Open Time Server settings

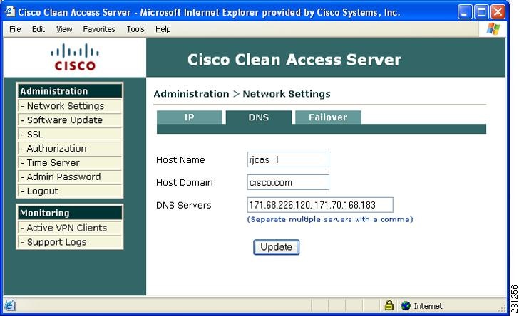[x=70, y=163]
